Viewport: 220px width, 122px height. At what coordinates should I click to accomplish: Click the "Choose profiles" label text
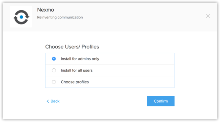pos(75,82)
